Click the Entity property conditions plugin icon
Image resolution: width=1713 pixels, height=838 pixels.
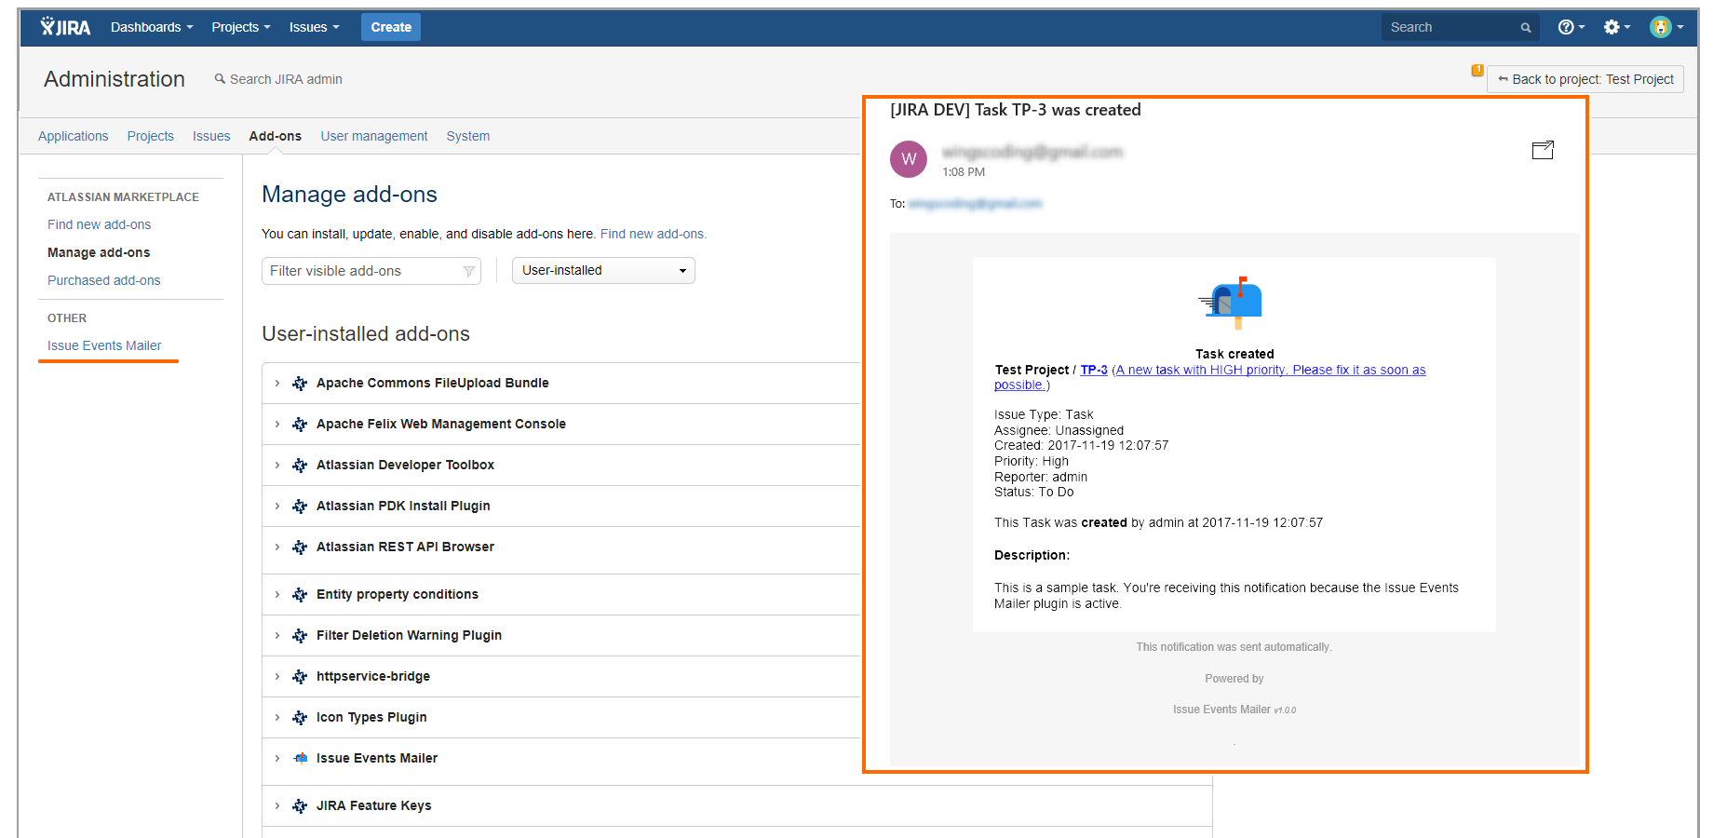[x=300, y=594]
